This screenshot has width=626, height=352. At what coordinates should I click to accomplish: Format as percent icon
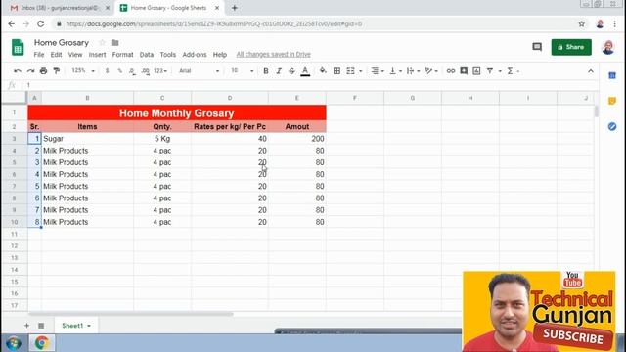[x=119, y=71]
